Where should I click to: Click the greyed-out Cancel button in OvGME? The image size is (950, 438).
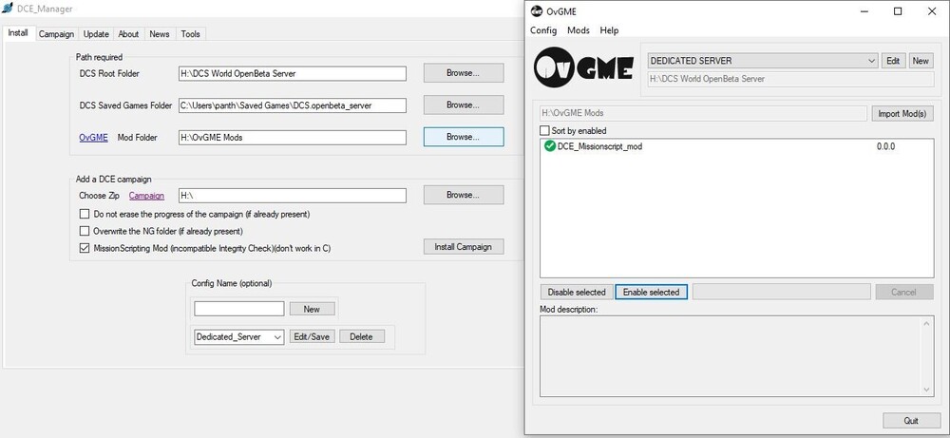(x=904, y=292)
